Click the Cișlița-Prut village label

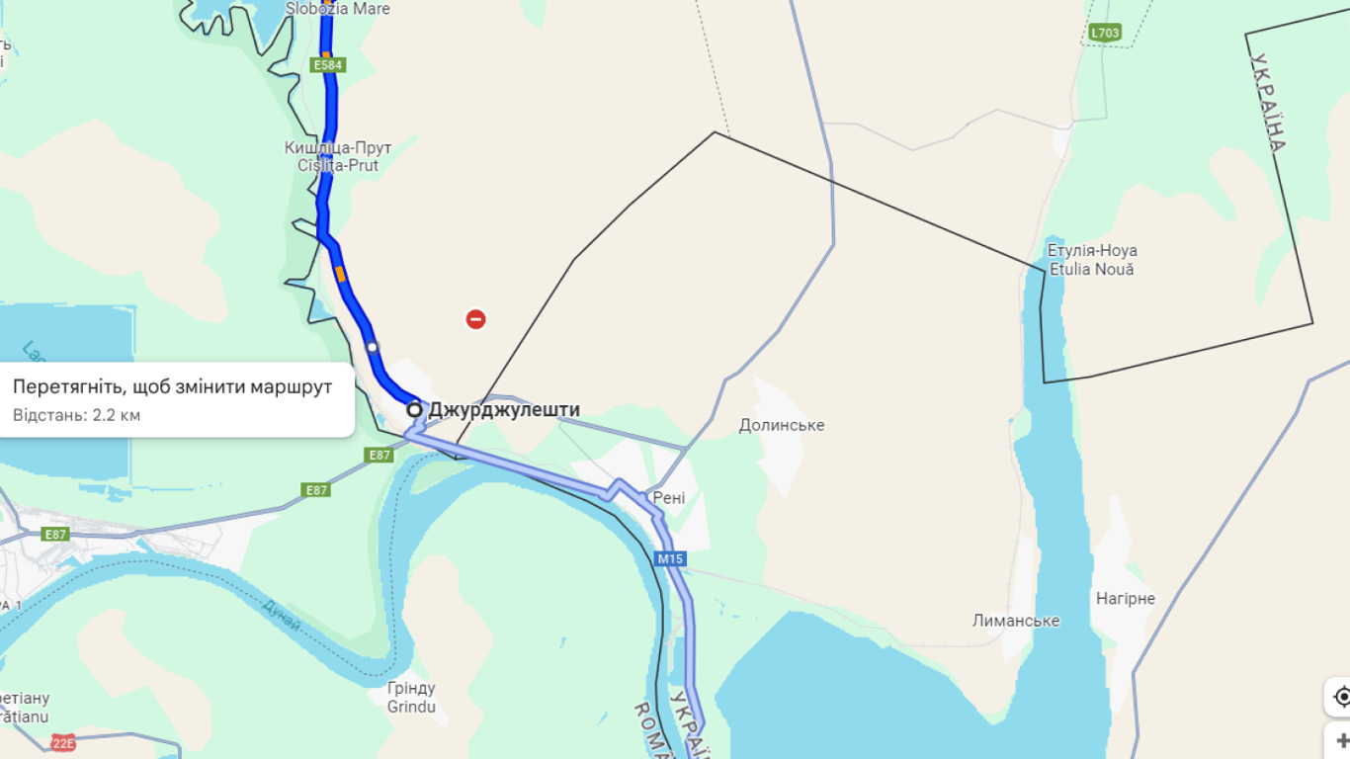pos(338,166)
